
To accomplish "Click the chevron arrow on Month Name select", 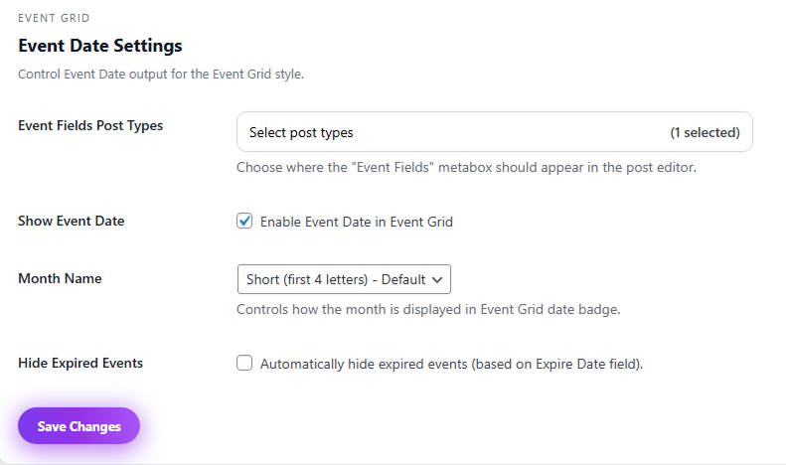I will (x=438, y=279).
